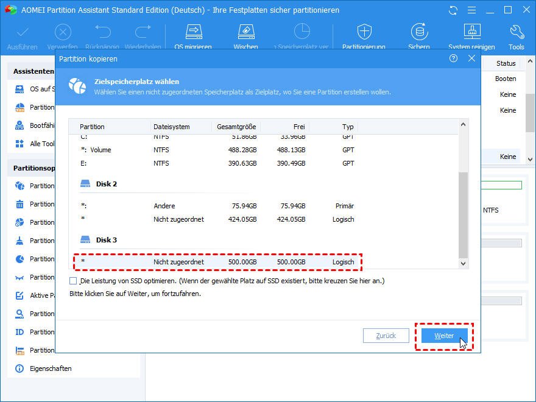Image resolution: width=536 pixels, height=402 pixels.
Task: Click the Verwerfen discard icon
Action: coord(63,32)
